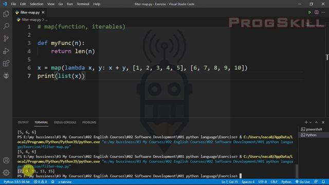Click the lambda keyword in line 6
Image resolution: width=329 pixels, height=185 pixels.
(x=75, y=68)
